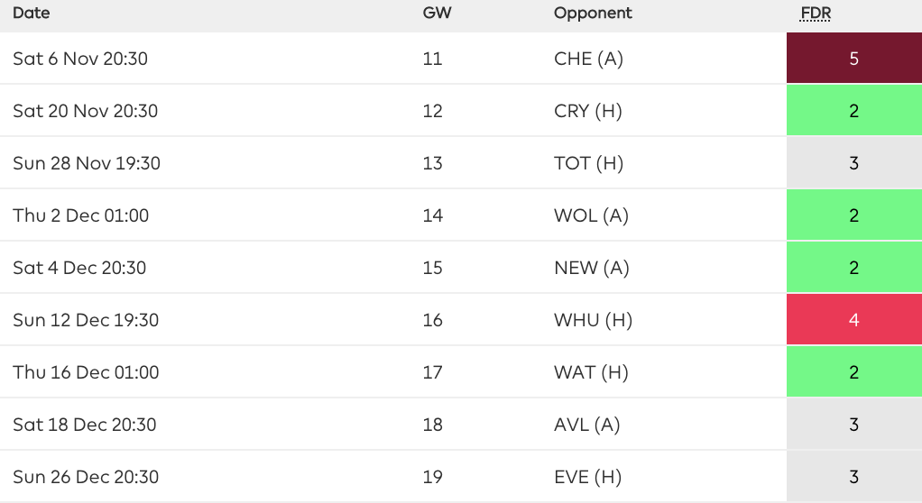Screen dimensions: 922x503
Task: Click the EVE (H) opponent text
Action: (x=587, y=477)
